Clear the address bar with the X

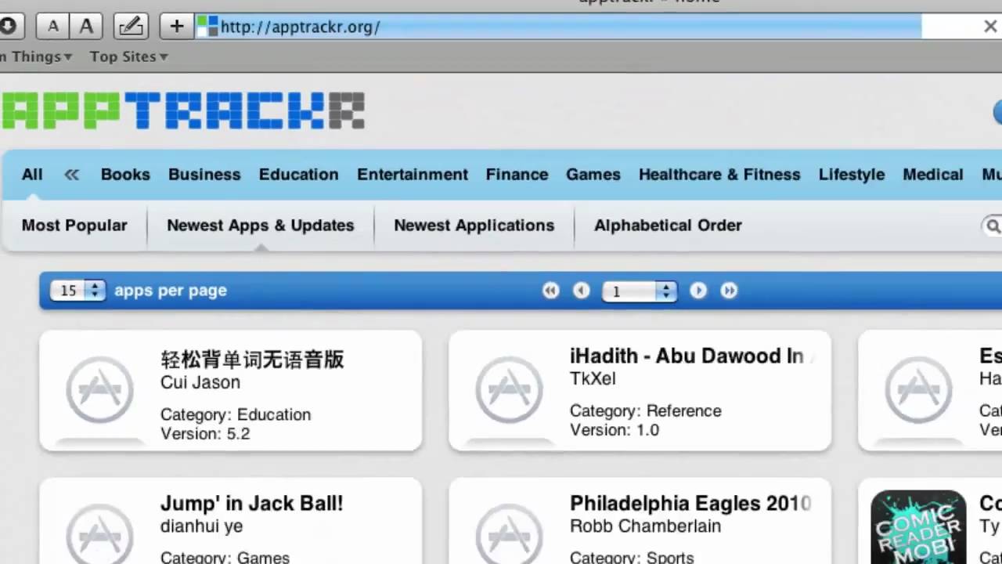tap(990, 27)
